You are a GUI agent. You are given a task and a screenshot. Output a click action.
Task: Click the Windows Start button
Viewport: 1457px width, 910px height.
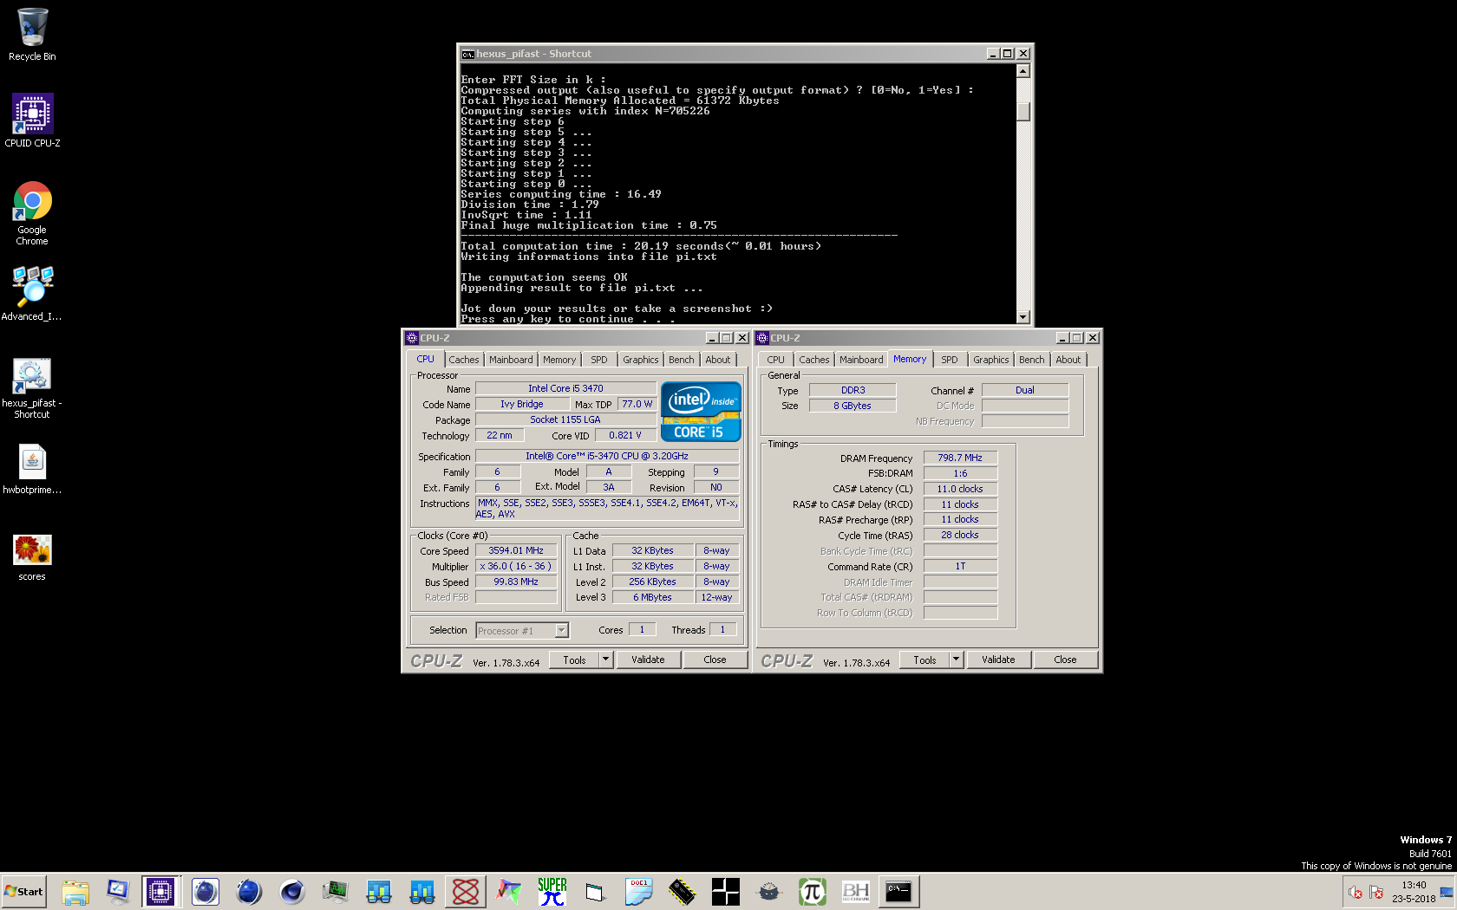24,891
